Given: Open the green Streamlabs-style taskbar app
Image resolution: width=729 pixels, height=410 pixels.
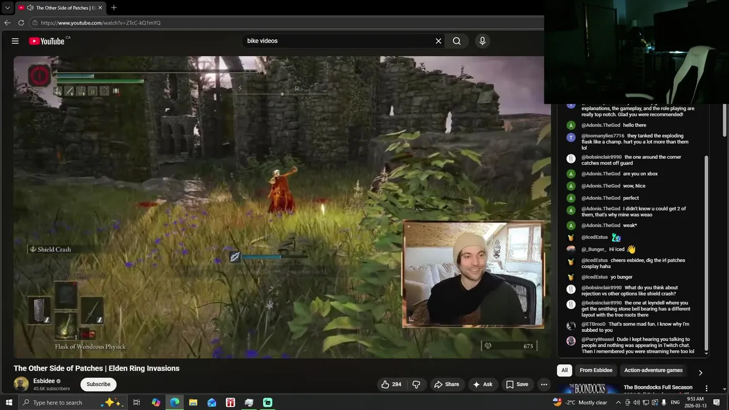Looking at the screenshot, I should tap(268, 403).
